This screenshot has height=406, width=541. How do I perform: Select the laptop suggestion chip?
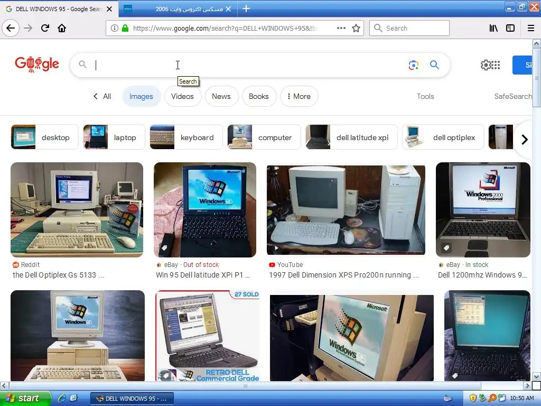pyautogui.click(x=114, y=137)
